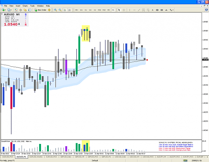Viewport: 209px width, 162px height.
Task: Open the View menu
Action: (11, 6)
